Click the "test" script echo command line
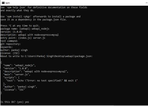148x106 pixels. pos(42,81)
